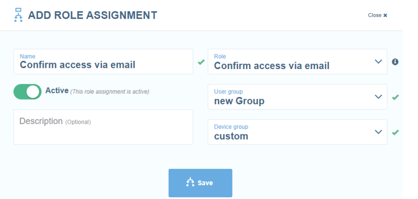
Task: Open the Role field showing Confirm access via email
Action: click(x=297, y=62)
